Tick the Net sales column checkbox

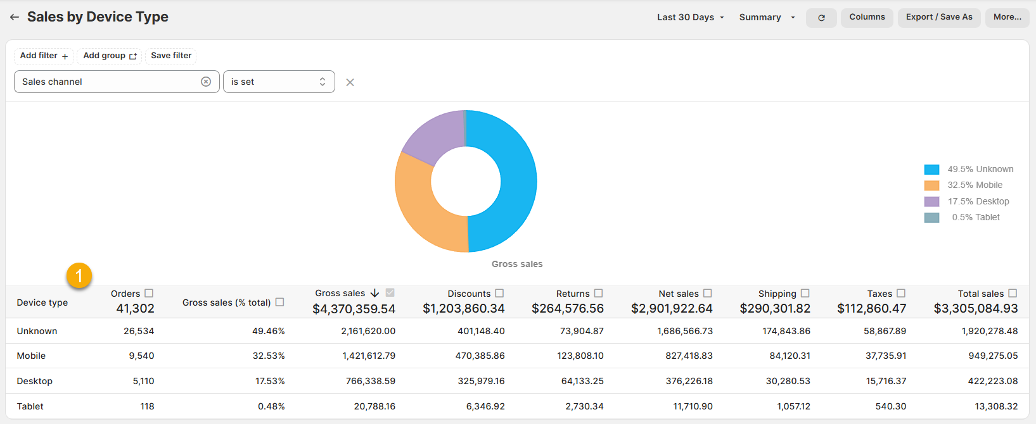(x=708, y=293)
